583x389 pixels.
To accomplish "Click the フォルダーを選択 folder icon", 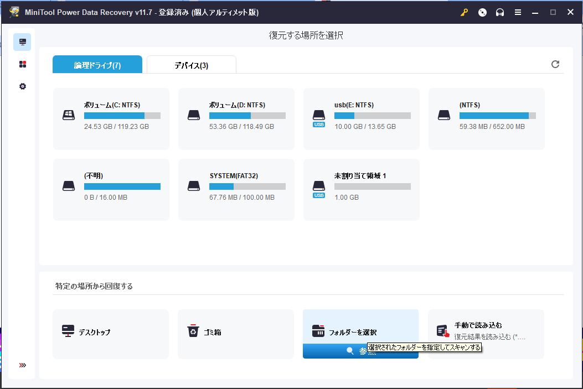I will coord(318,331).
